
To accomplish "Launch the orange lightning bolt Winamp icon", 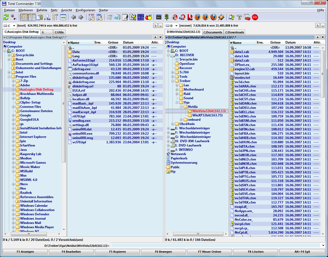I will (221, 17).
